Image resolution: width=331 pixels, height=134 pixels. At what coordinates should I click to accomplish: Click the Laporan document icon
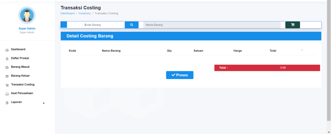tap(7, 103)
